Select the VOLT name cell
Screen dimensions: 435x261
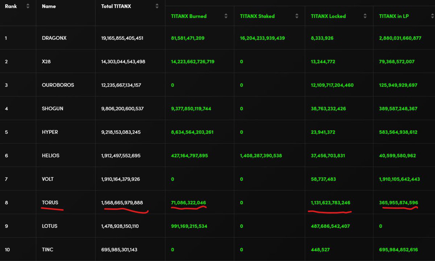[48, 179]
